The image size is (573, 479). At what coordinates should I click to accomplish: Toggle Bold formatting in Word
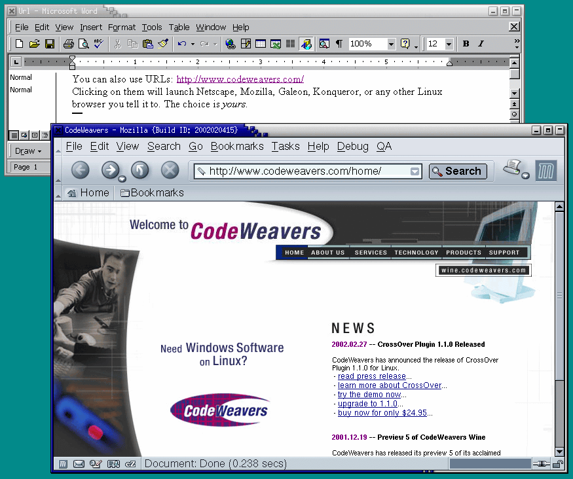pos(465,43)
